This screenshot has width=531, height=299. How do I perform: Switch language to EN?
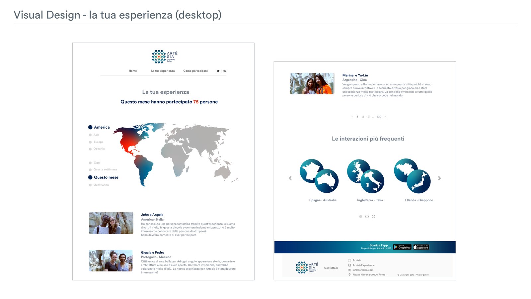click(x=224, y=71)
